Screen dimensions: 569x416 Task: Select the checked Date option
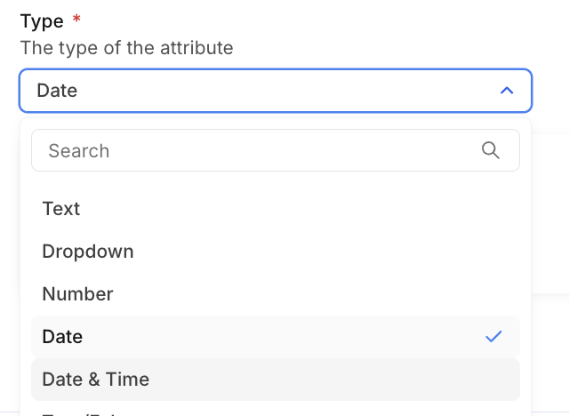pos(62,337)
